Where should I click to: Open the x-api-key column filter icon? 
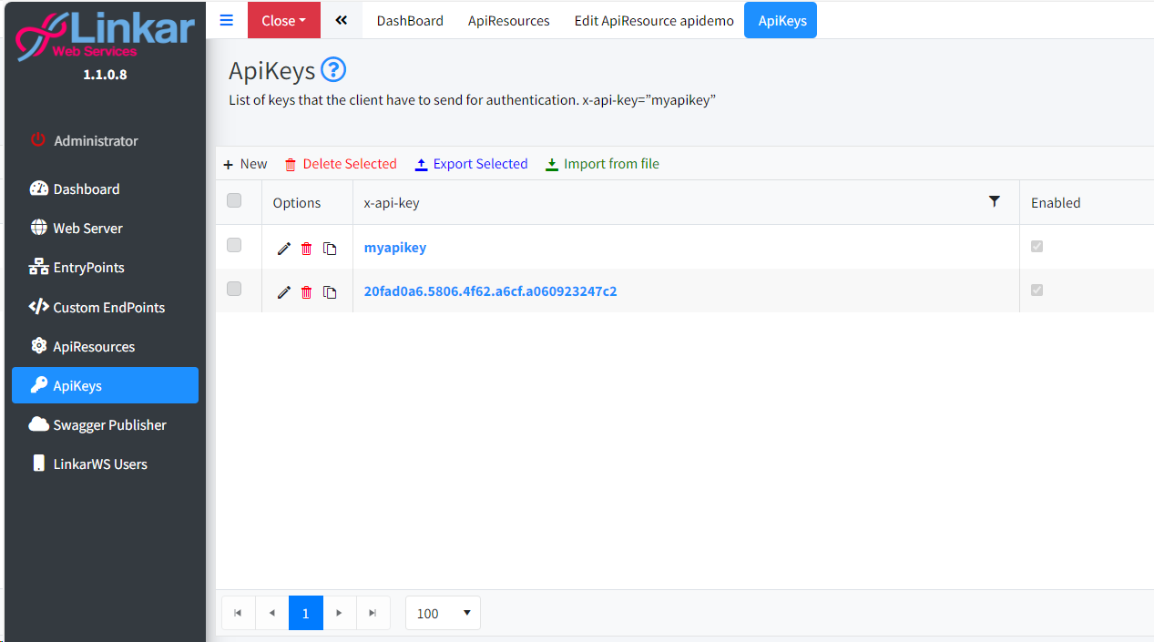(x=995, y=201)
